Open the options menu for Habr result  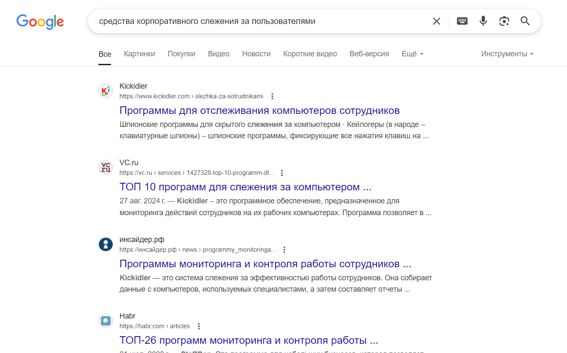coord(199,326)
